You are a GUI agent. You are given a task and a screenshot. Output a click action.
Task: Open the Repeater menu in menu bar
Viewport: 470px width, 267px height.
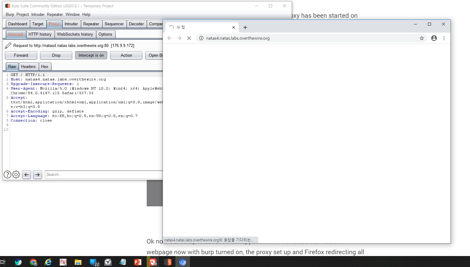tap(55, 15)
